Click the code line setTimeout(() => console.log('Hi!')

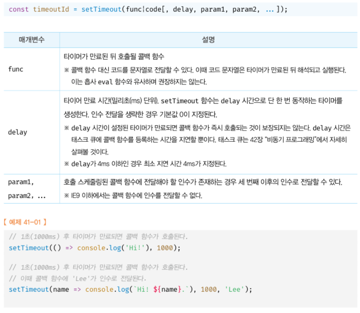click(95, 248)
